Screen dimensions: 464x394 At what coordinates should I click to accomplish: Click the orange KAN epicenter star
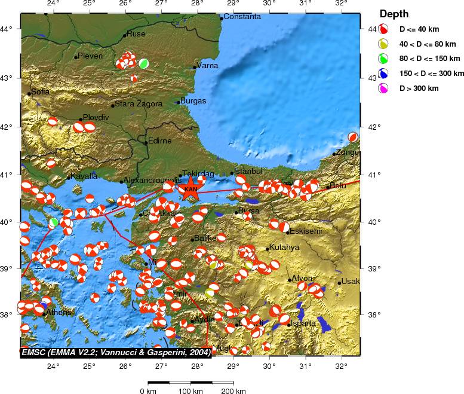click(x=190, y=188)
